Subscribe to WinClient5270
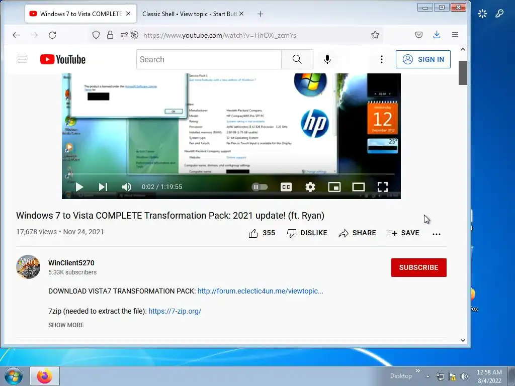The image size is (515, 386). click(418, 267)
